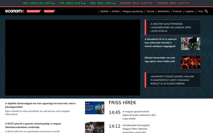
Task: Click the 'A díszlet változott' summary text
Action: [x=33, y=131]
